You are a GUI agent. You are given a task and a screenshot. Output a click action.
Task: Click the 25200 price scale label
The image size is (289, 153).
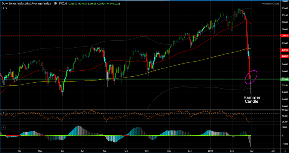pyautogui.click(x=284, y=85)
